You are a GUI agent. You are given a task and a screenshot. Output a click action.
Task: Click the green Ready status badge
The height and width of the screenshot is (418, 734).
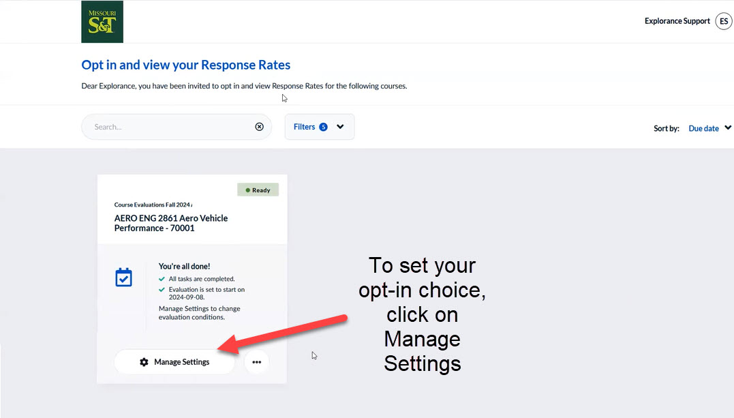tap(258, 190)
